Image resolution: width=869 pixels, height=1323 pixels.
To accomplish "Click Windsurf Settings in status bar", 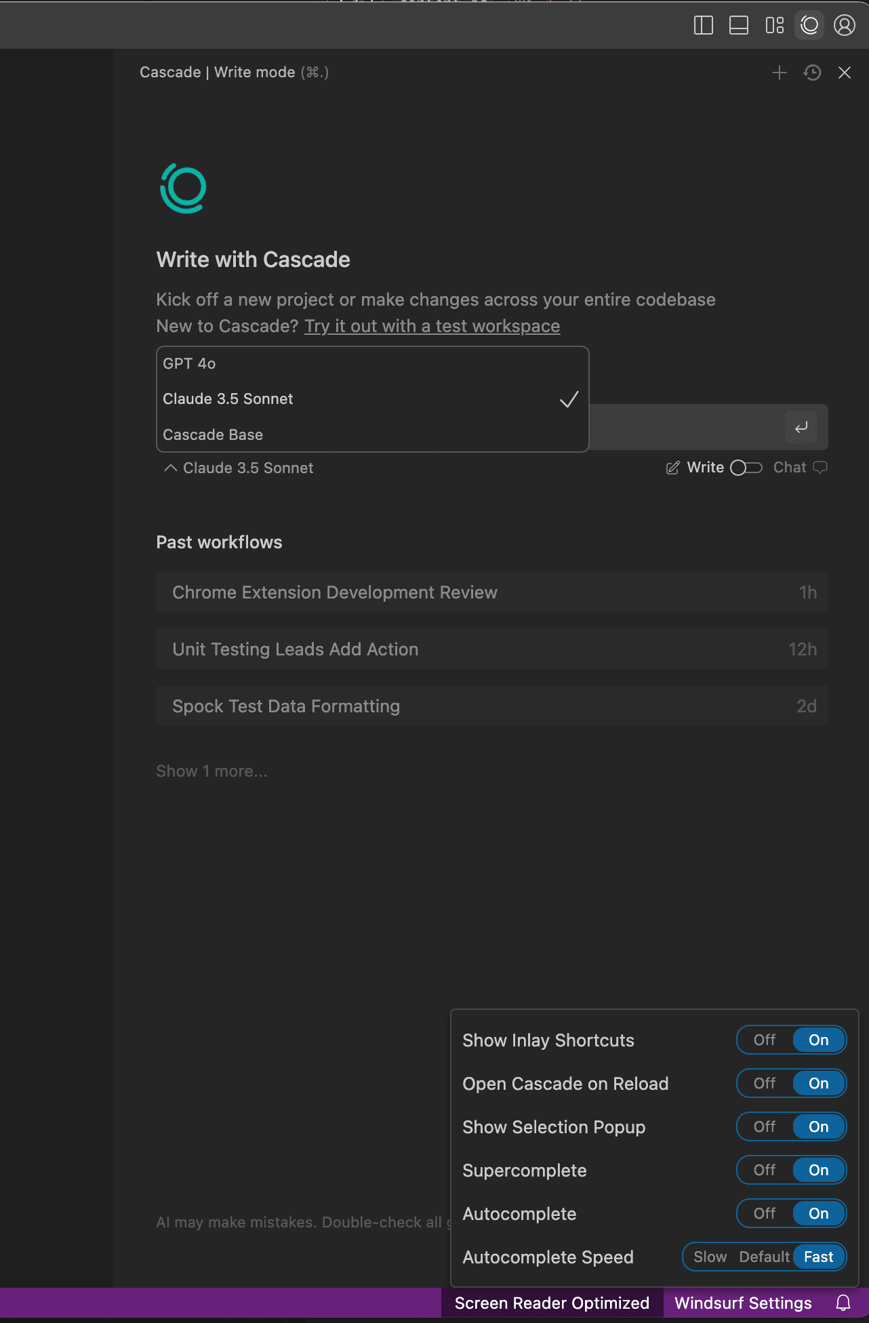I will 743,1303.
